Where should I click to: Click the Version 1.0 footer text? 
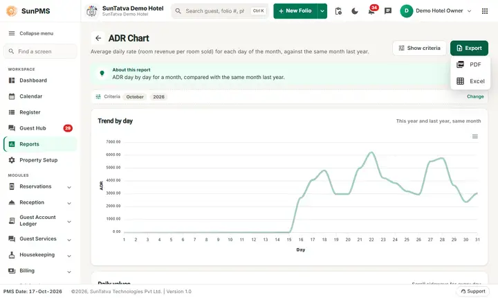click(x=179, y=291)
